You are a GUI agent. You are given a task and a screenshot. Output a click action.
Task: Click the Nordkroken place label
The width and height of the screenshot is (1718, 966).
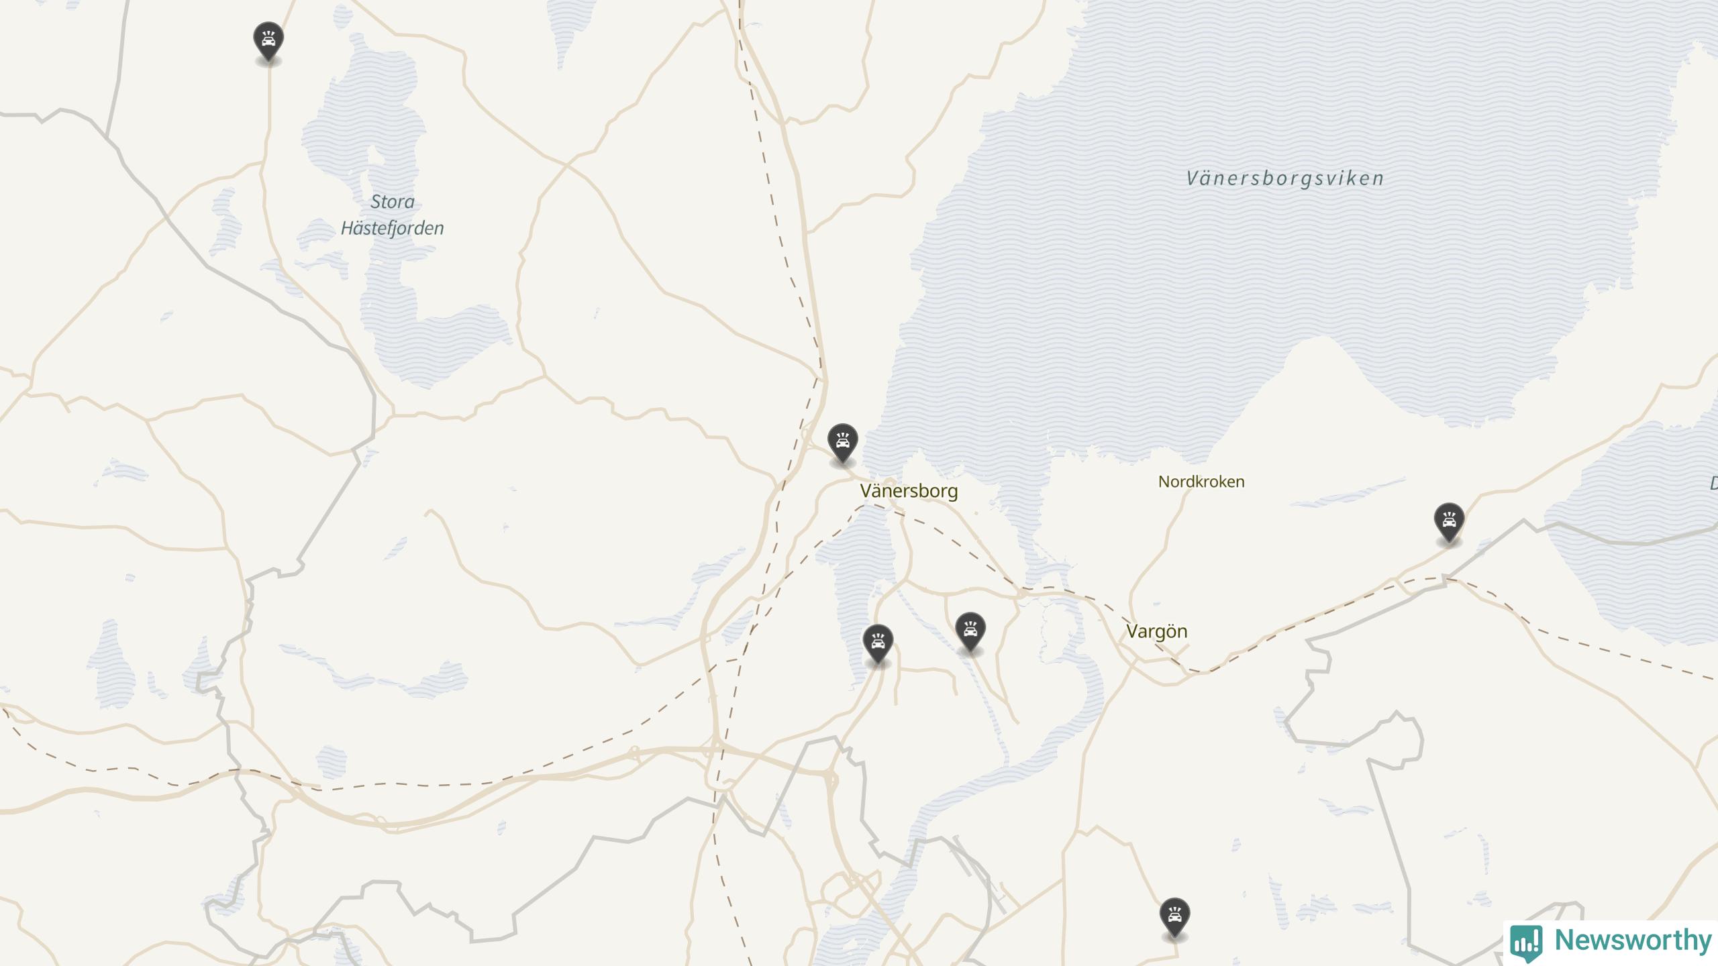pyautogui.click(x=1201, y=482)
